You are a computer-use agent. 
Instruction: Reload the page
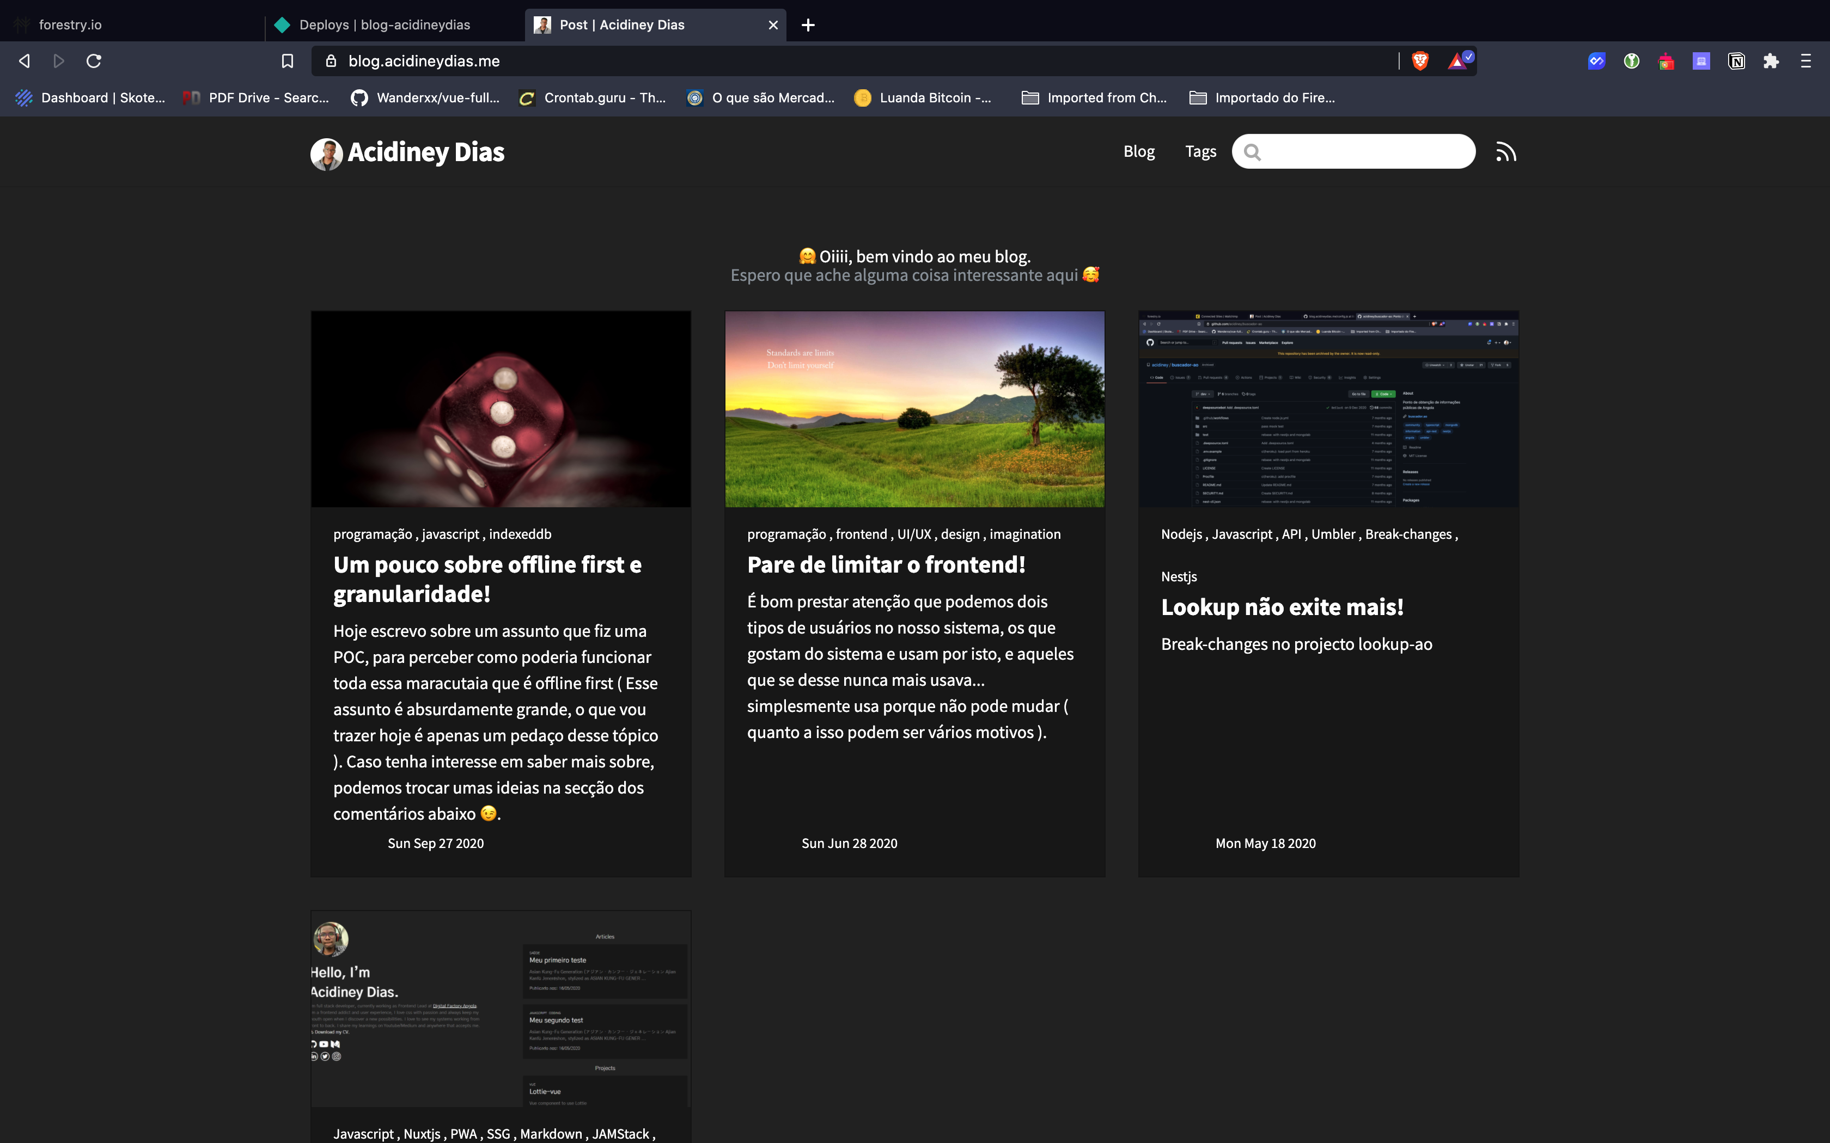[x=94, y=61]
